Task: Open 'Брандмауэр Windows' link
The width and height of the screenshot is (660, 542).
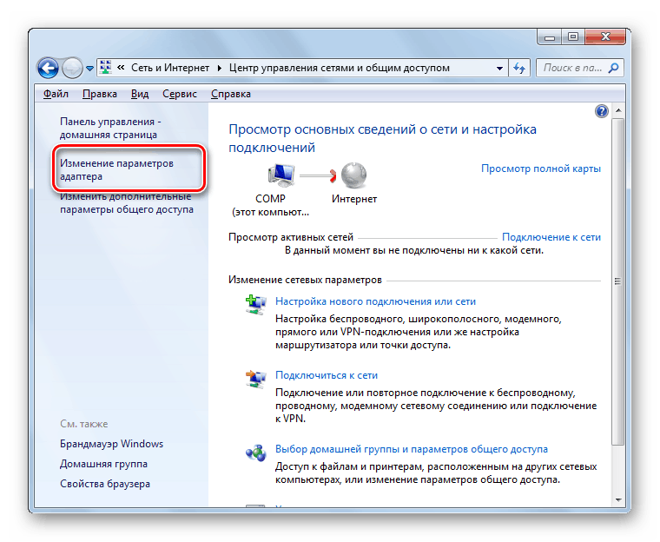Action: point(111,444)
